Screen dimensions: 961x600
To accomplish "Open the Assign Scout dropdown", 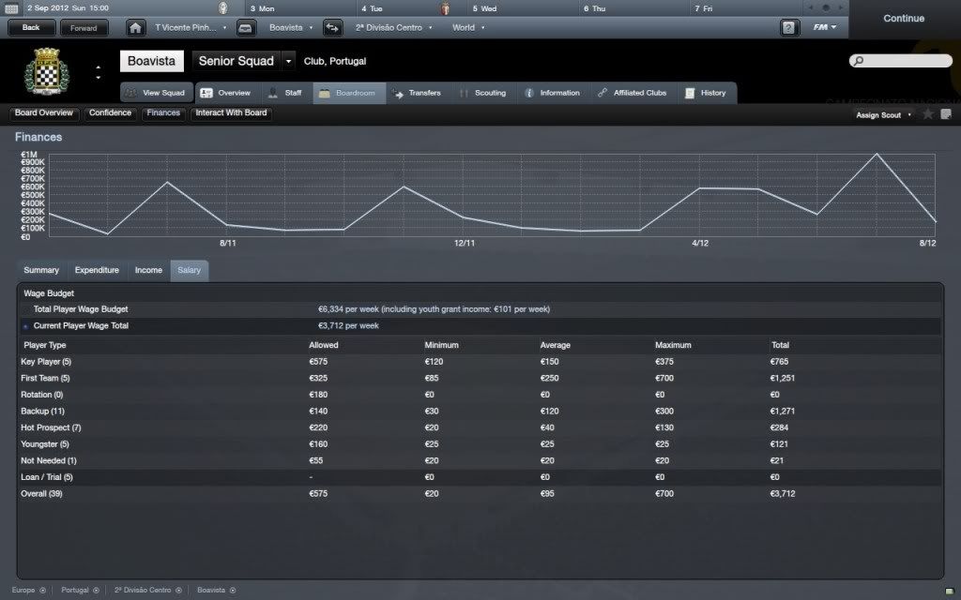I will click(883, 114).
